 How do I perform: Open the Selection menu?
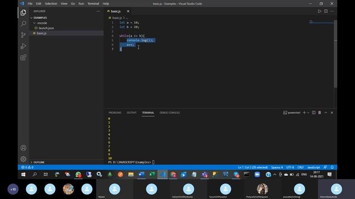pos(51,4)
